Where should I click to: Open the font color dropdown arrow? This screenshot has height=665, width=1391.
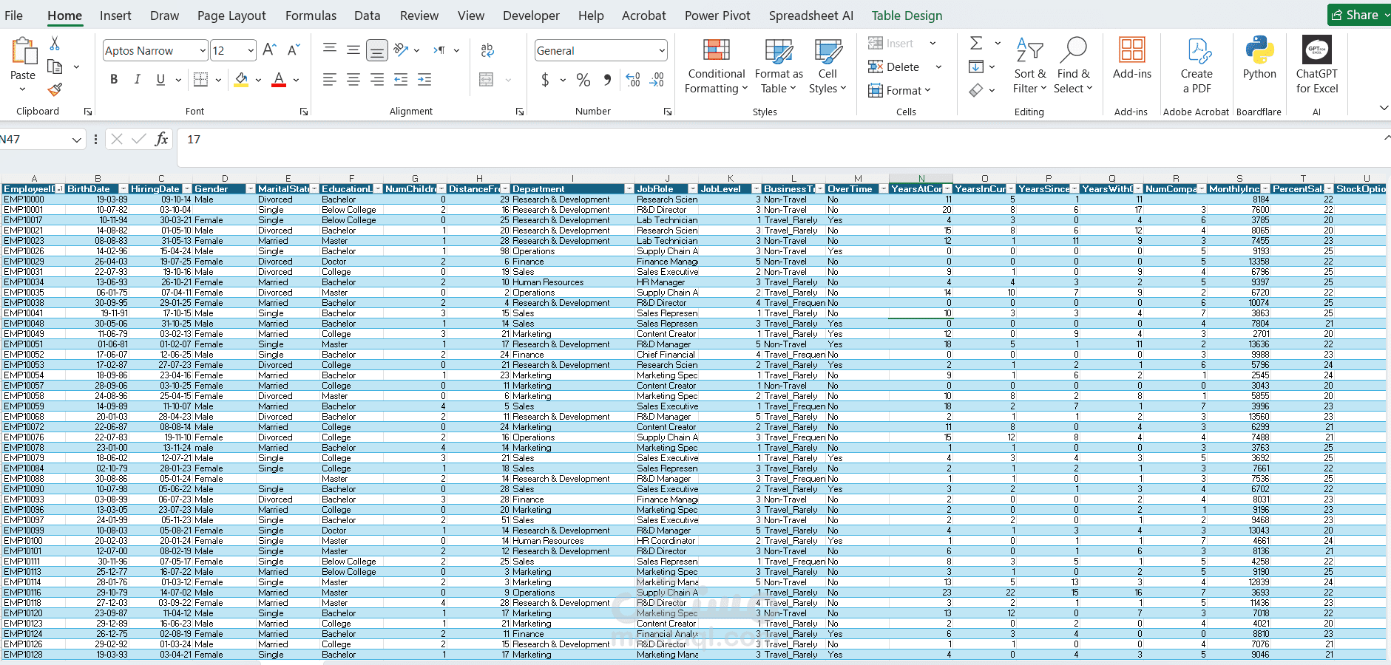[x=296, y=80]
